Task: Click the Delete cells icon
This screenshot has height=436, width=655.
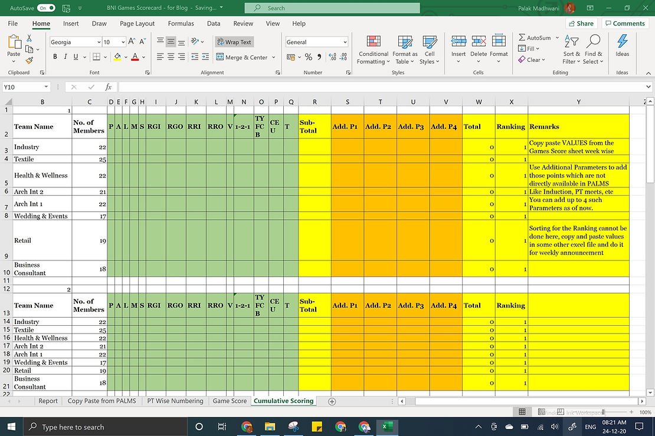Action: coord(479,42)
